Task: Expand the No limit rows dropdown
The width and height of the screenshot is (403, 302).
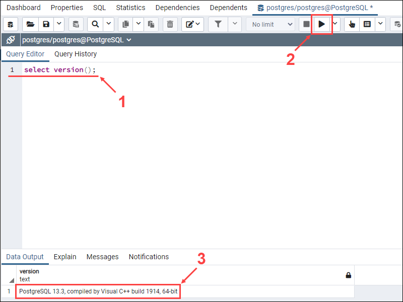Action: [x=270, y=24]
